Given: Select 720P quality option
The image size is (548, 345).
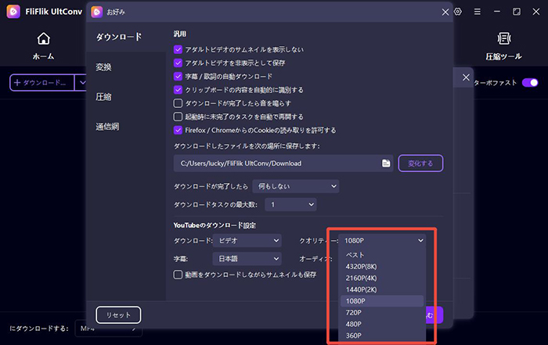Looking at the screenshot, I should (382, 312).
